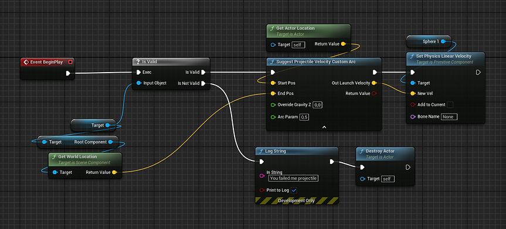Click the Start Pos vector pin

click(x=273, y=83)
